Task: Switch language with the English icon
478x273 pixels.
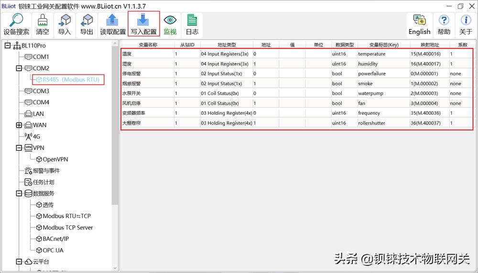Action: point(420,20)
